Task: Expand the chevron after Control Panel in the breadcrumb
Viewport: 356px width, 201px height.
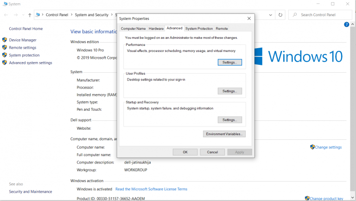Action: 71,15
